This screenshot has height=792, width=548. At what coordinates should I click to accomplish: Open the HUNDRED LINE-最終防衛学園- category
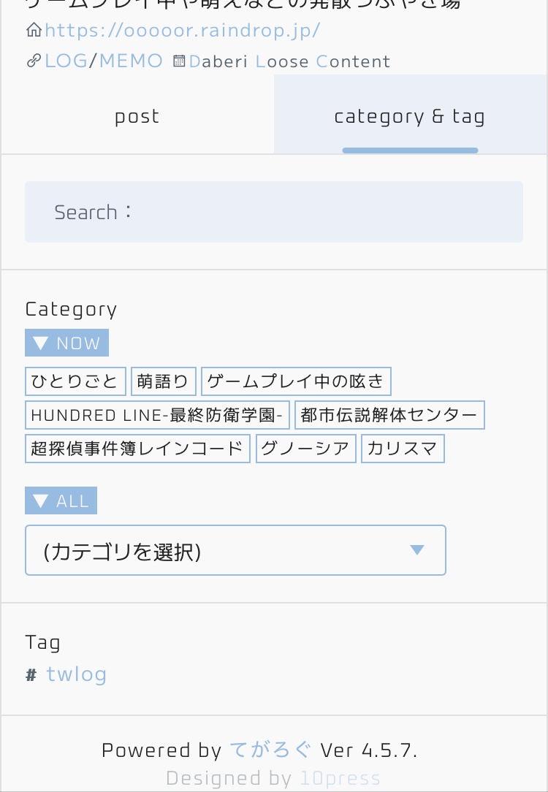157,415
